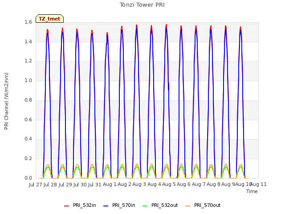The image size is (285, 214).
Task: Click the Aug 8 date tick label
Action: 213,185
